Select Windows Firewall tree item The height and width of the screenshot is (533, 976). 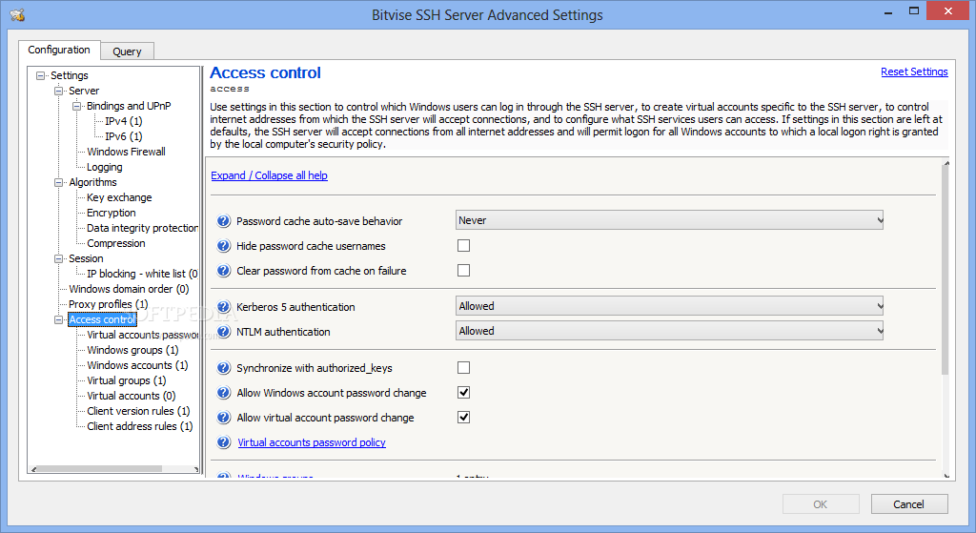pyautogui.click(x=126, y=152)
